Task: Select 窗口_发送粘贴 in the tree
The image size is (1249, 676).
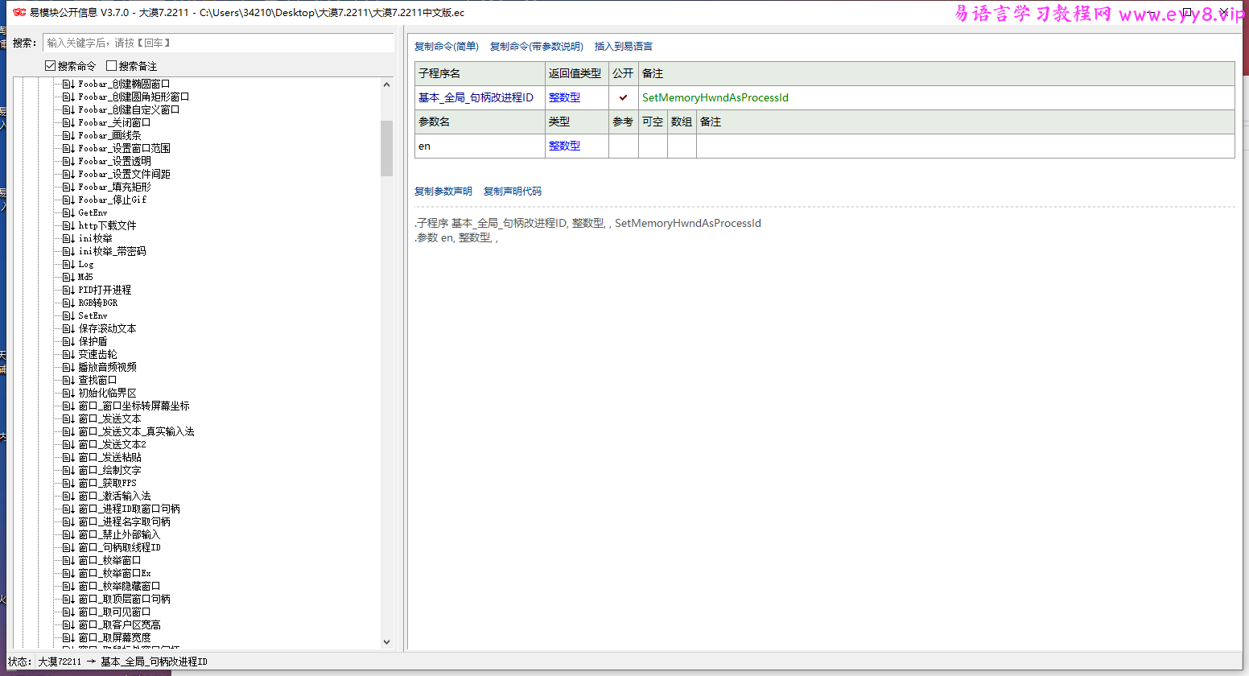Action: click(x=109, y=457)
